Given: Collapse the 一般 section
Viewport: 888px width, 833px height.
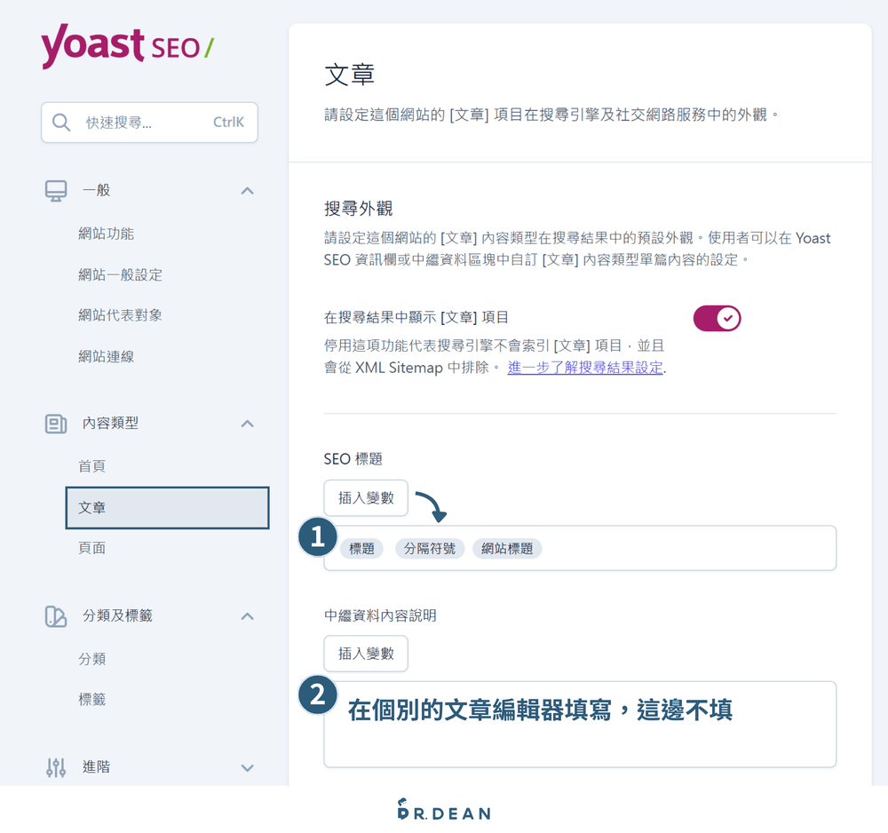Looking at the screenshot, I should click(247, 189).
